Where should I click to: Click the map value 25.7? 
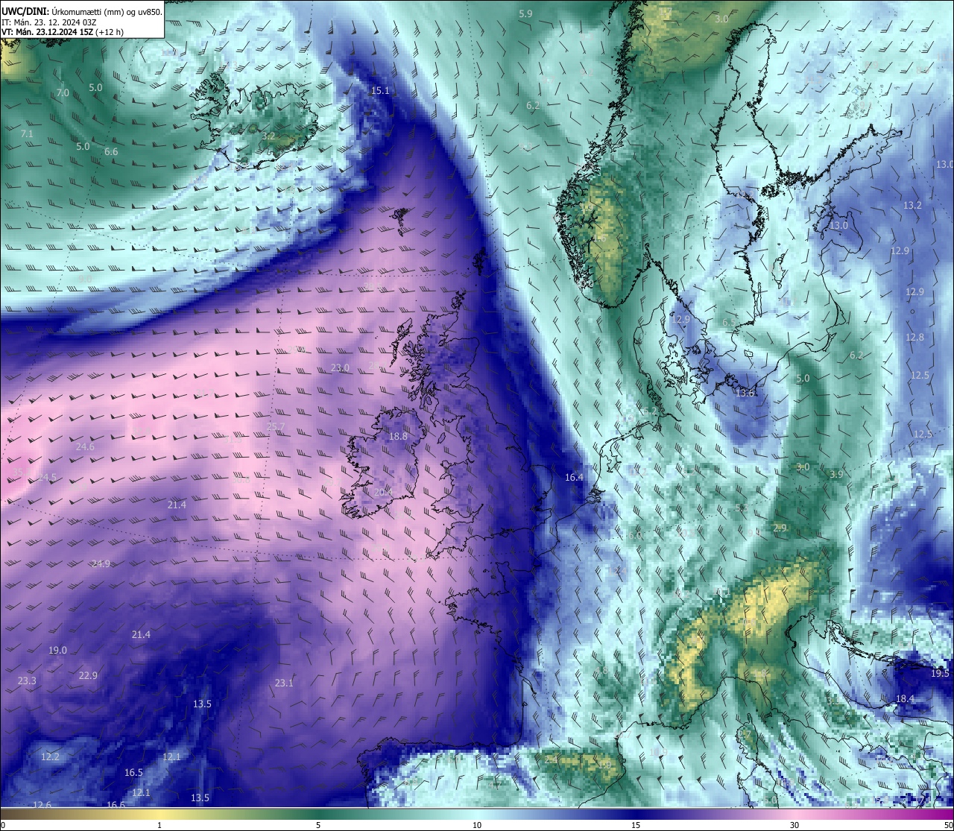click(276, 427)
